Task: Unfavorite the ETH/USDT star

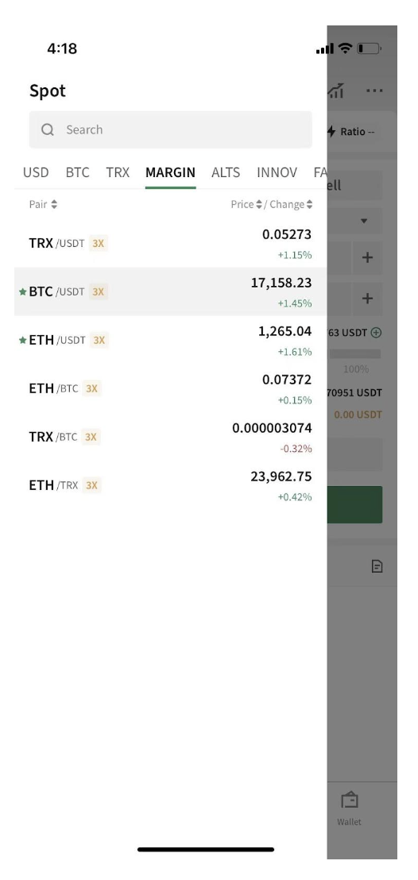Action: (x=22, y=340)
